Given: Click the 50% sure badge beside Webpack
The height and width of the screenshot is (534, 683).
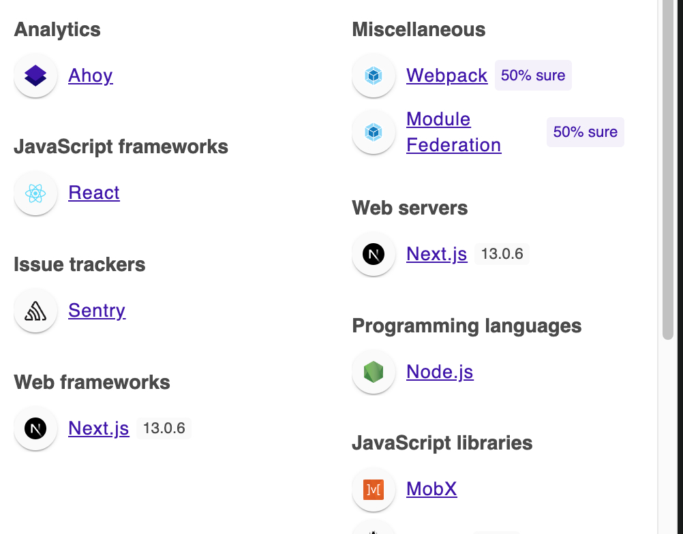Looking at the screenshot, I should click(533, 76).
